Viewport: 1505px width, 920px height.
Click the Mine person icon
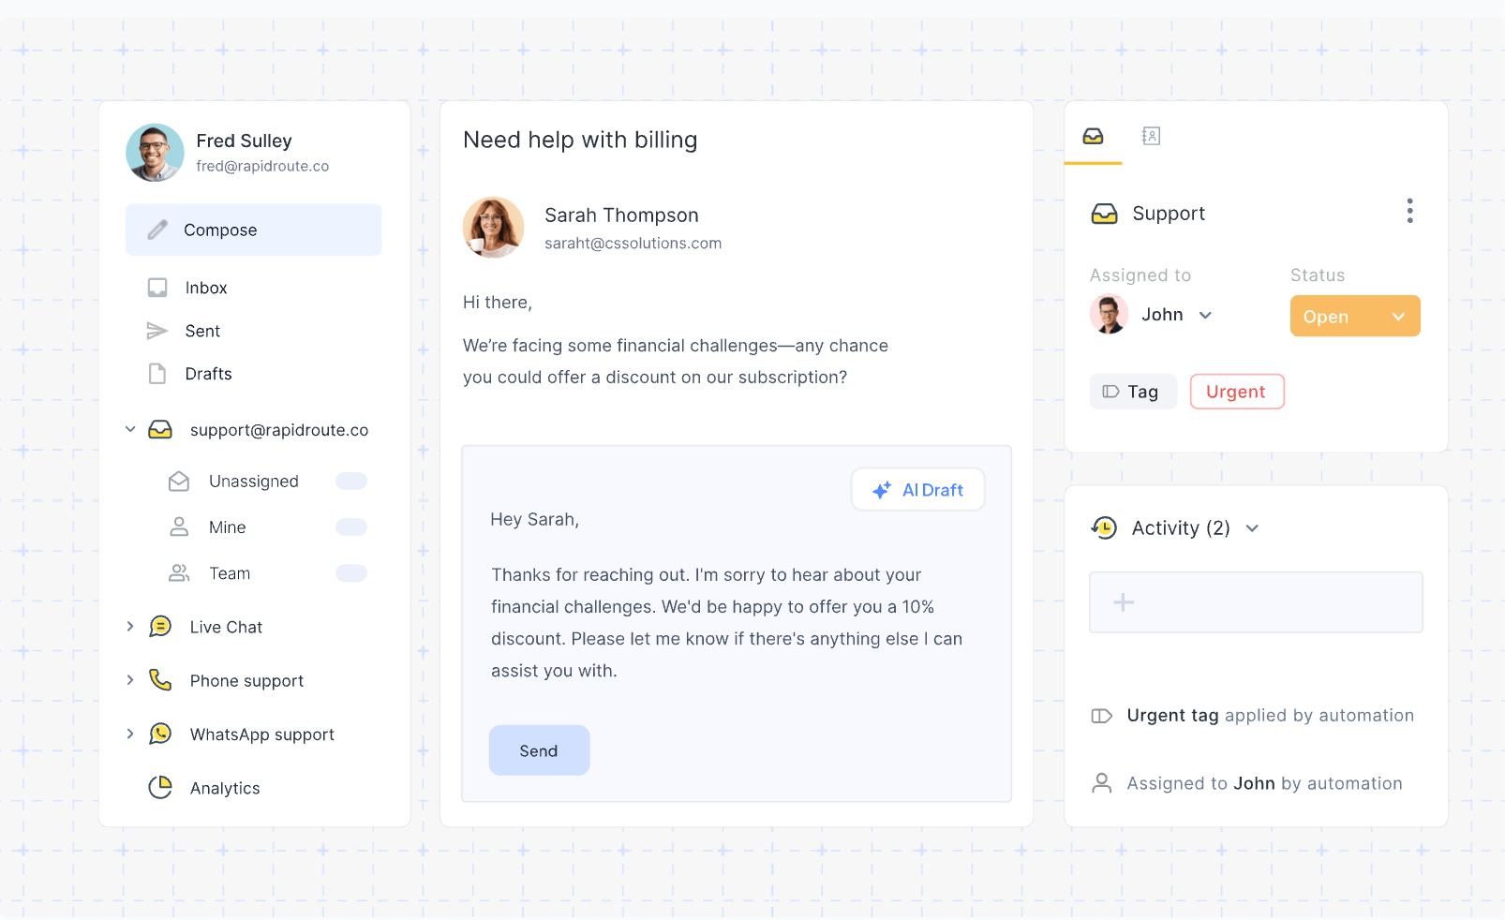coord(179,527)
